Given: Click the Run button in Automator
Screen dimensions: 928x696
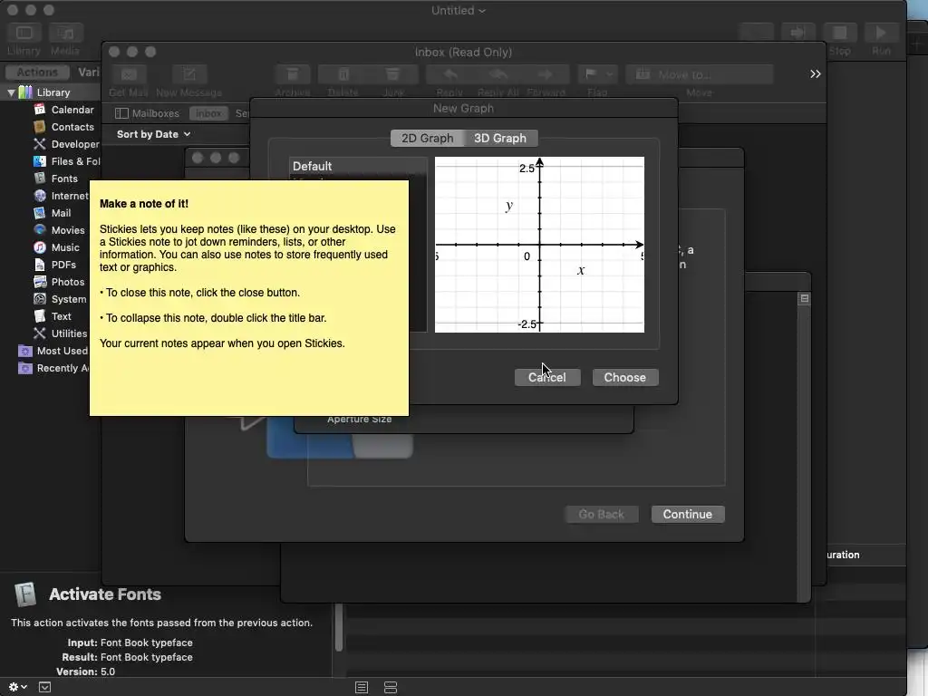Looking at the screenshot, I should [881, 33].
